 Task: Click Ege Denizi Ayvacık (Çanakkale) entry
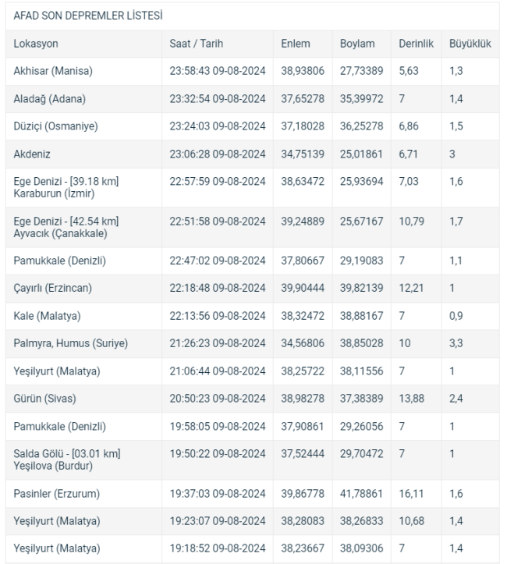pos(66,227)
